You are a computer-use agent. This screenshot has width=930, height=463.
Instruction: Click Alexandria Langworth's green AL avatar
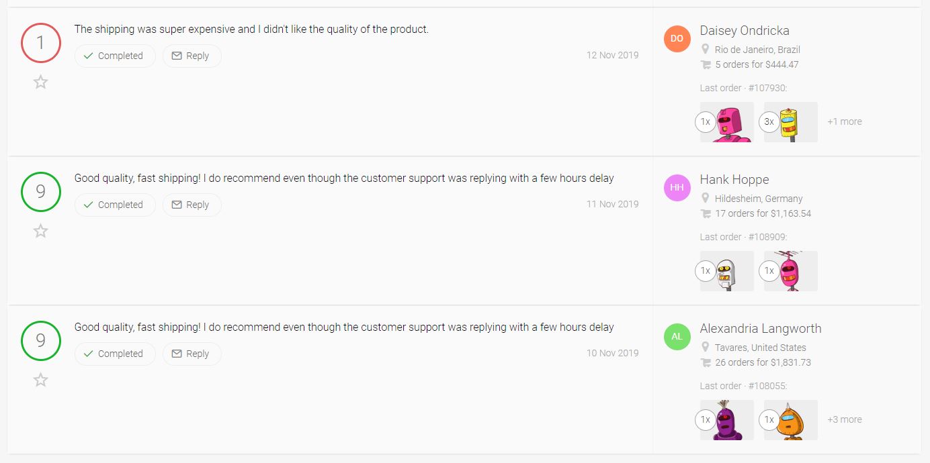pyautogui.click(x=677, y=337)
